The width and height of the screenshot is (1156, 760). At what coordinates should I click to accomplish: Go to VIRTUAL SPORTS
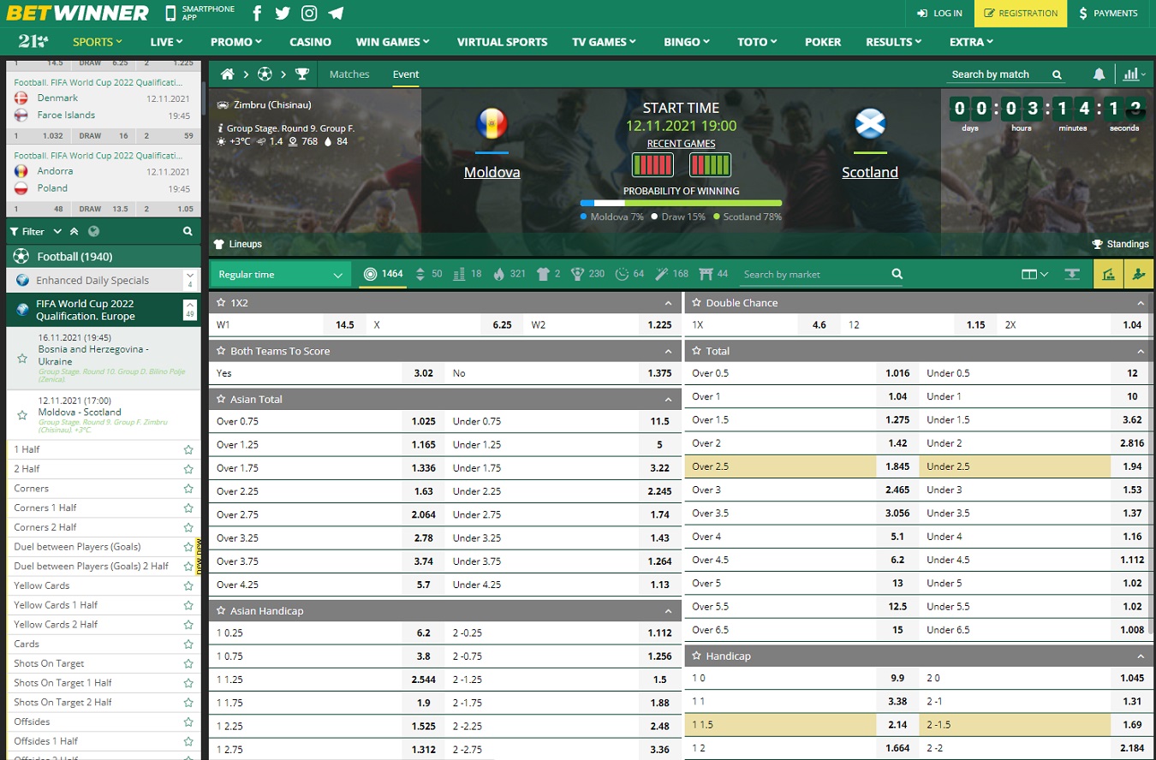click(502, 41)
